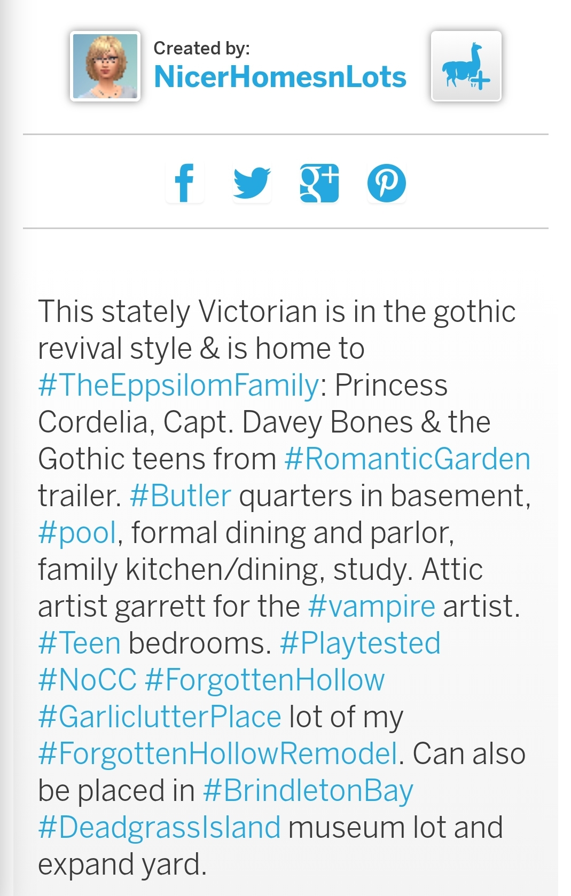Screen dimensions: 571x896
Task: Share on Google Plus
Action: click(x=319, y=183)
